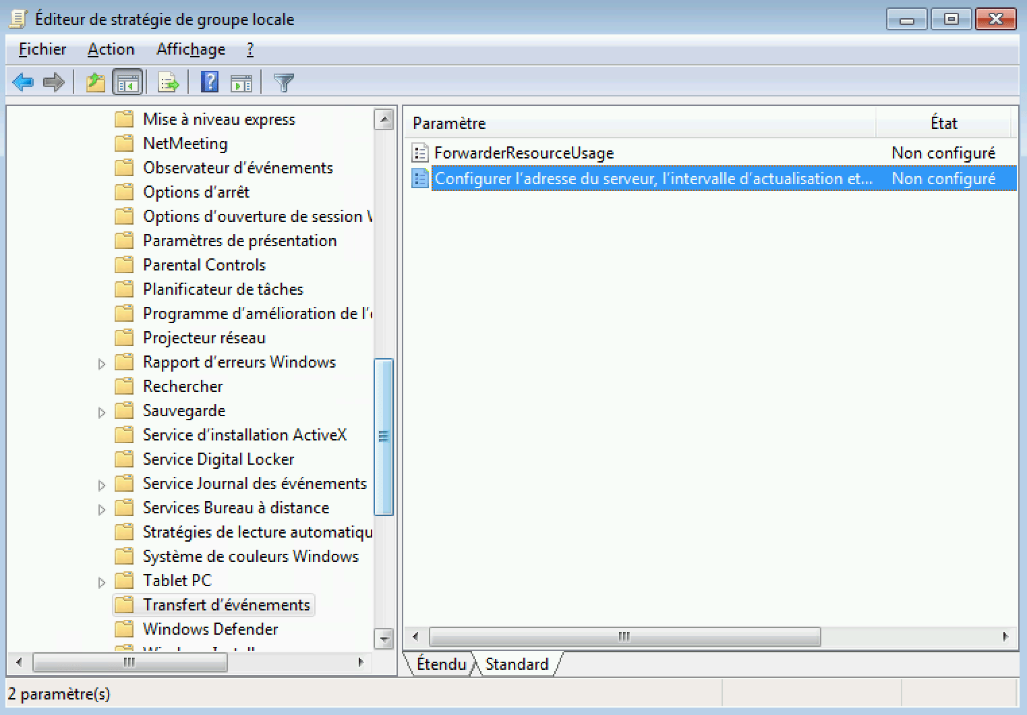Open the Fichier menu
The height and width of the screenshot is (715, 1027).
click(42, 49)
